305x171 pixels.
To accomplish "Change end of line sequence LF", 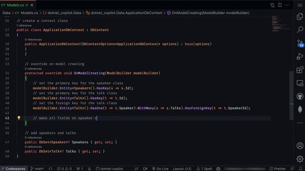I will [136, 169].
